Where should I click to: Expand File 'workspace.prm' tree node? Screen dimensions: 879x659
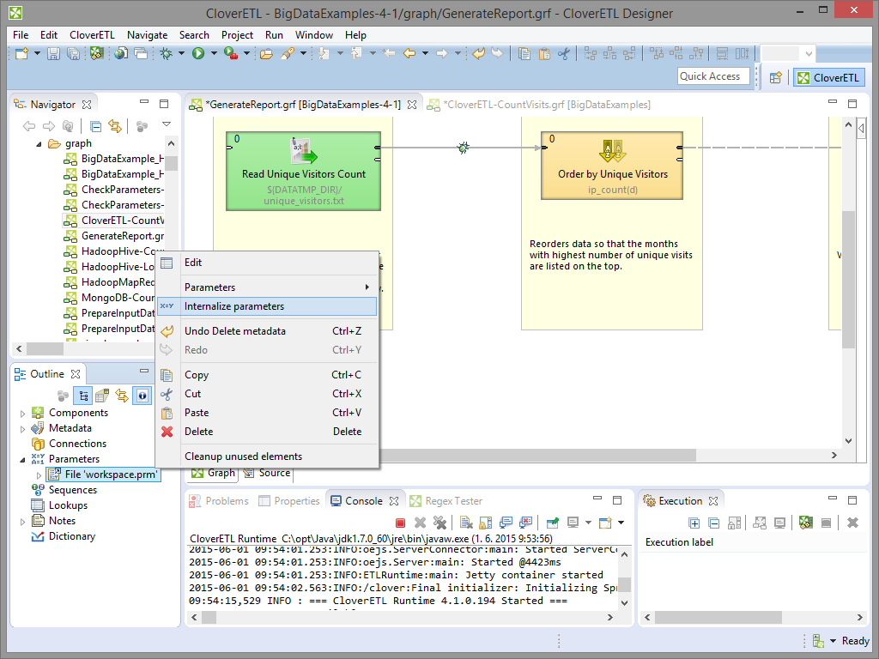(39, 475)
